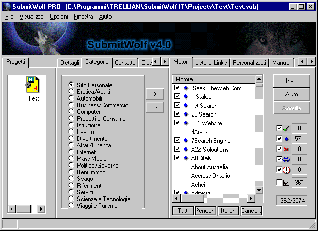Viewport: 318px width, 231px height.
Task: Click blue diamond icon beside 321 Website
Action: click(x=186, y=123)
